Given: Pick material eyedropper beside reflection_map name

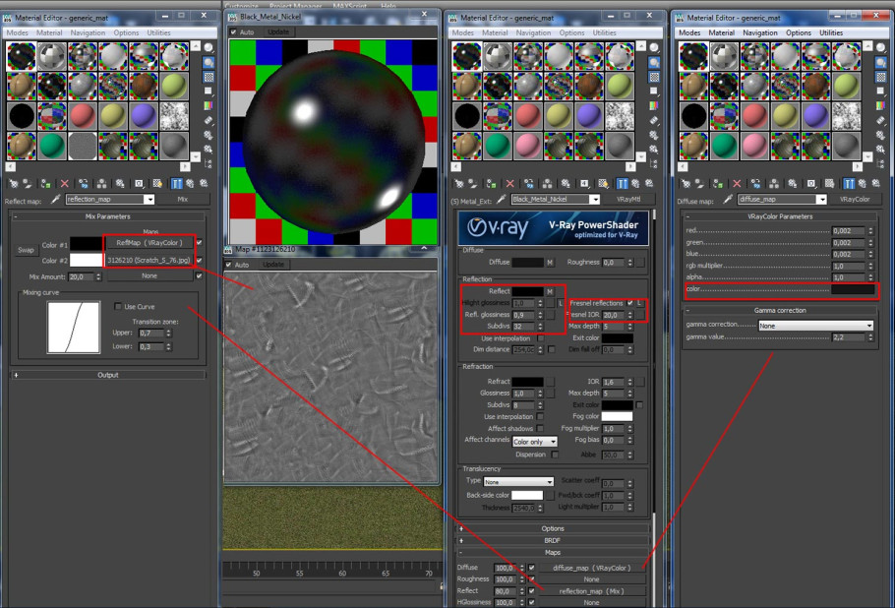Looking at the screenshot, I should tap(55, 200).
